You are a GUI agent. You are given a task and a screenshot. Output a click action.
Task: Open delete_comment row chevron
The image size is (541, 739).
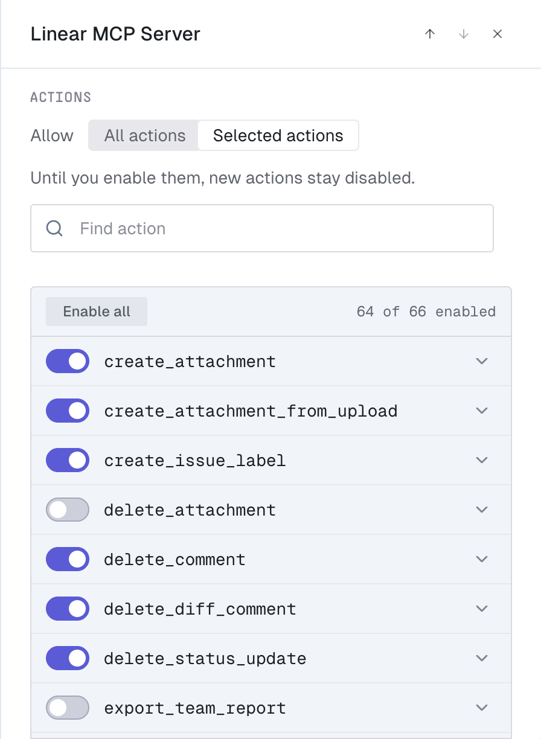click(x=481, y=559)
